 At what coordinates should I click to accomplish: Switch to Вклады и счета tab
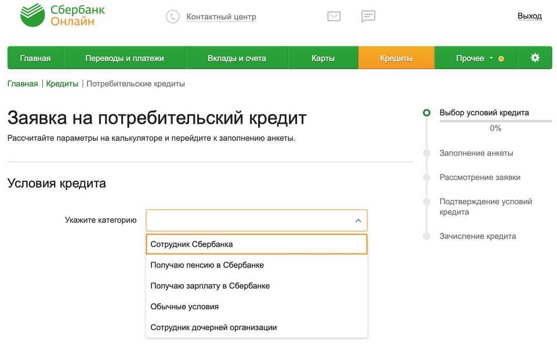tap(237, 58)
